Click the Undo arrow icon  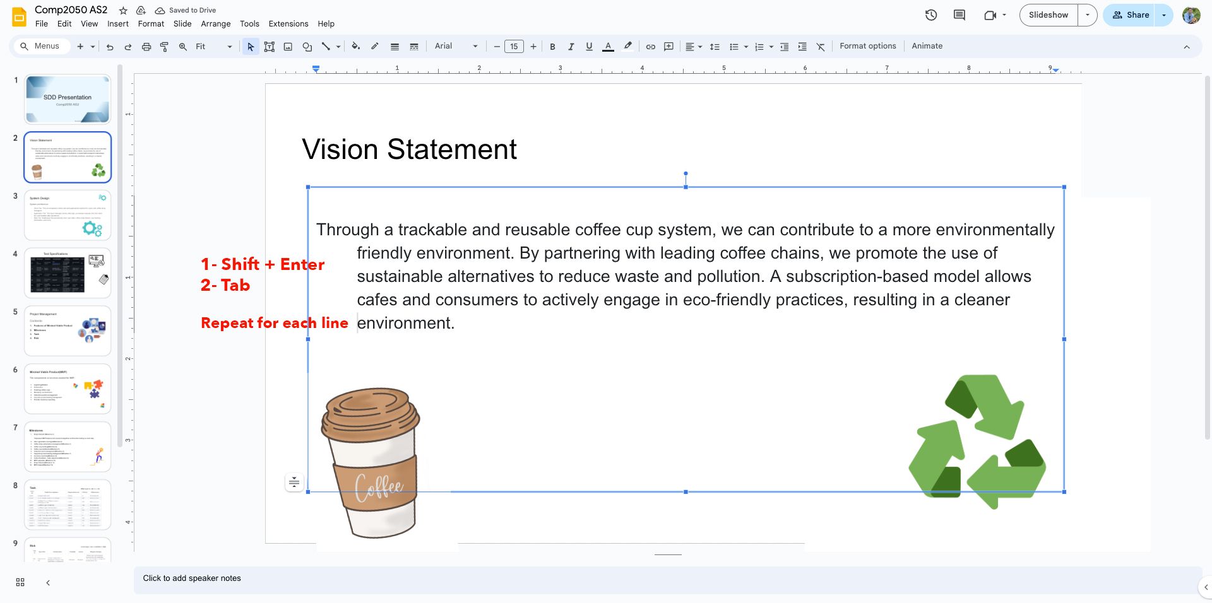110,47
